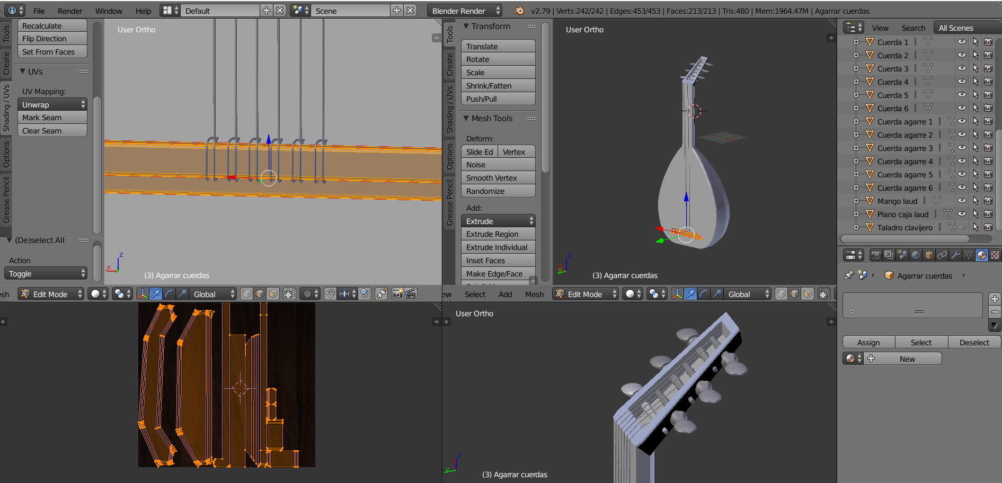The height and width of the screenshot is (483, 1002).
Task: Click the Default screen layout name field
Action: [x=221, y=11]
